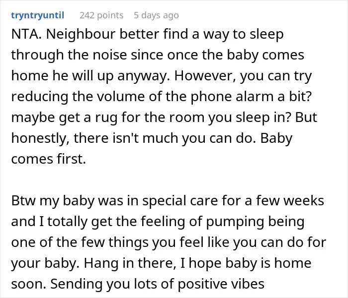This screenshot has width=348, height=298.
Task: Click the 5 days ago timestamp
Action: (x=156, y=15)
